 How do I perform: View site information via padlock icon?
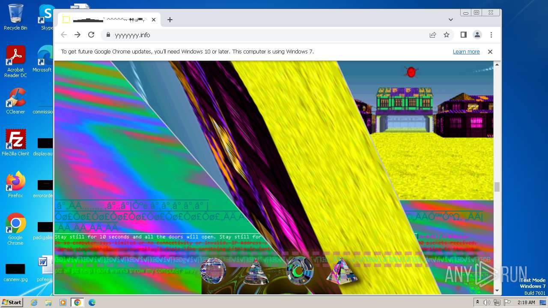click(x=108, y=35)
